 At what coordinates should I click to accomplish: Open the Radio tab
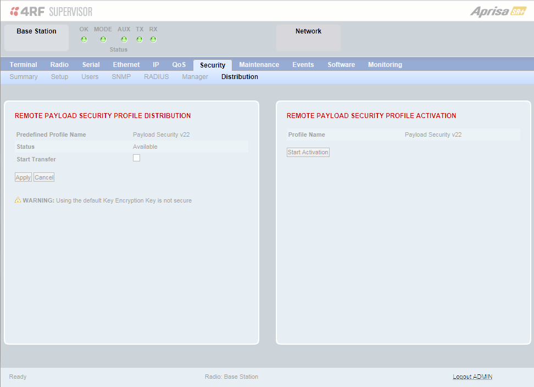pos(59,65)
